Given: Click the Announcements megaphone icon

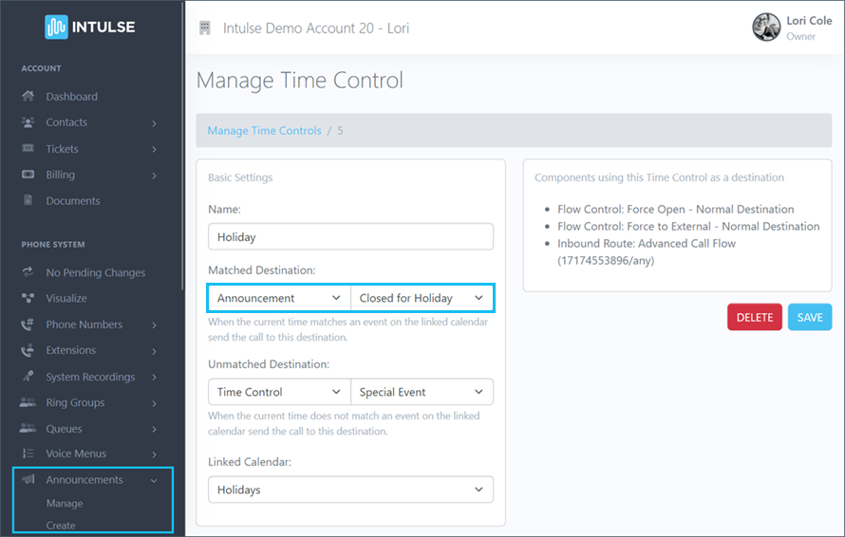Looking at the screenshot, I should [x=28, y=479].
